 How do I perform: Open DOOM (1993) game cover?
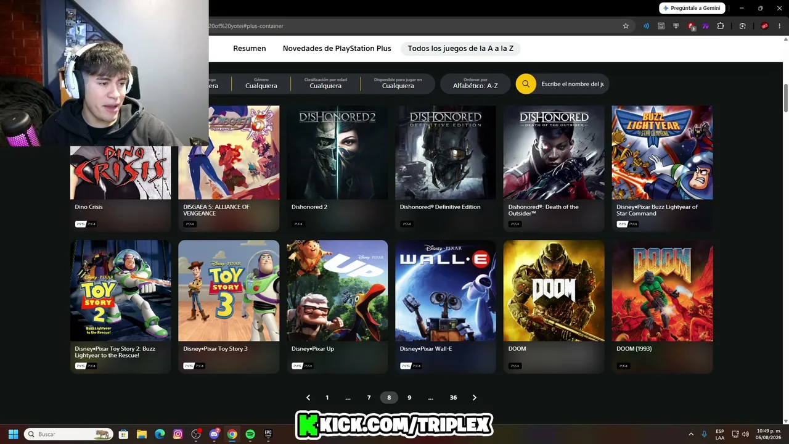pos(662,290)
